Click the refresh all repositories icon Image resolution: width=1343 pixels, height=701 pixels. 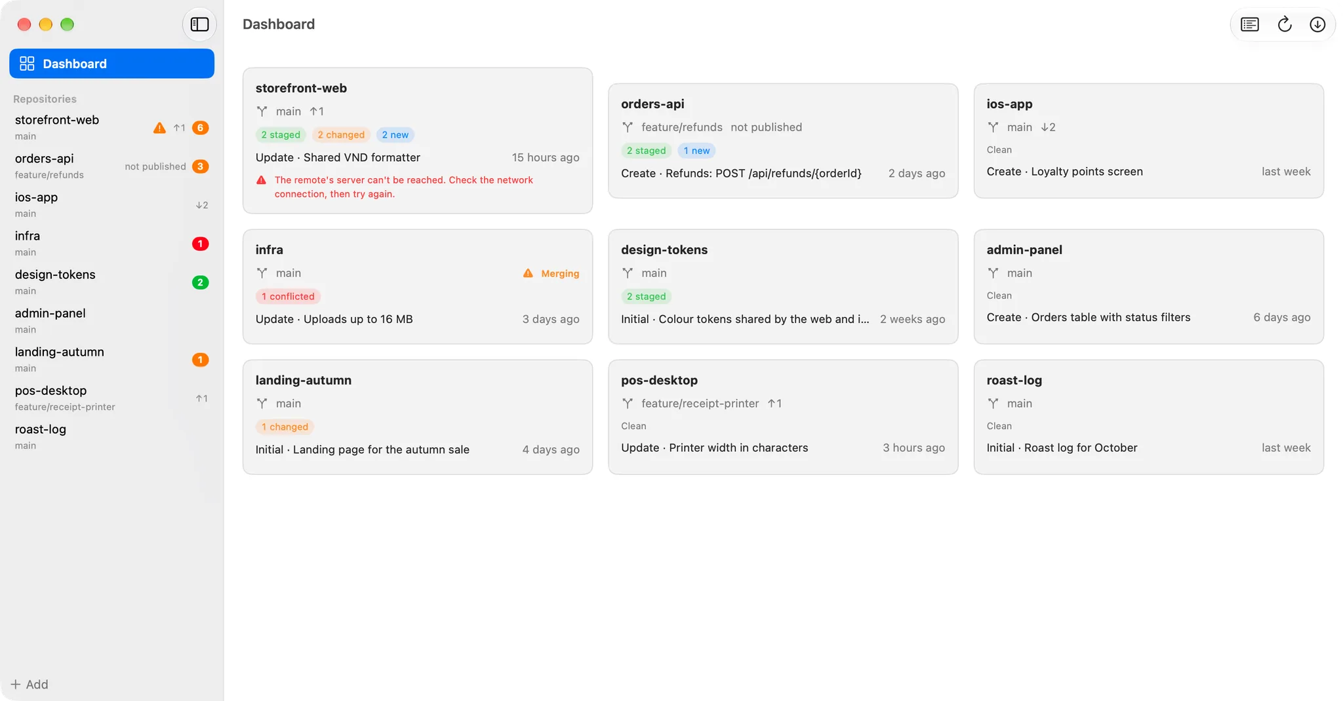pos(1285,24)
